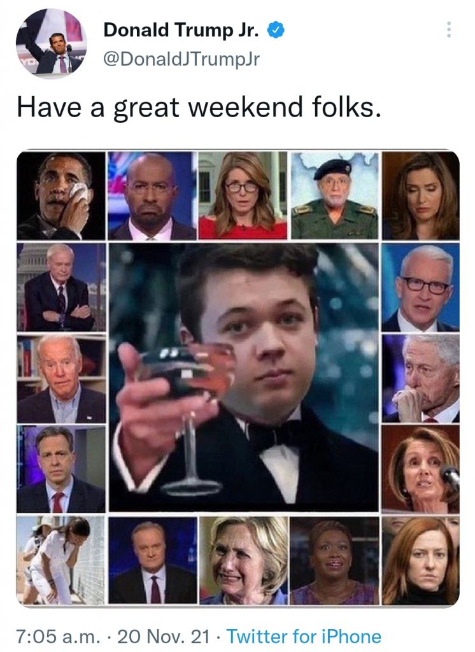Click the 7:05 a.m. timestamp

click(58, 636)
